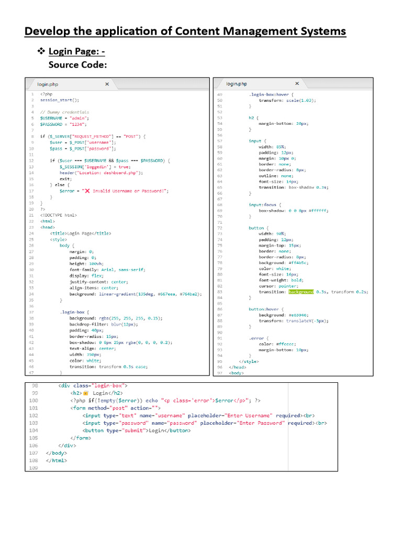Click the 'font-family: Arial, sans-serif;' line

(107, 270)
